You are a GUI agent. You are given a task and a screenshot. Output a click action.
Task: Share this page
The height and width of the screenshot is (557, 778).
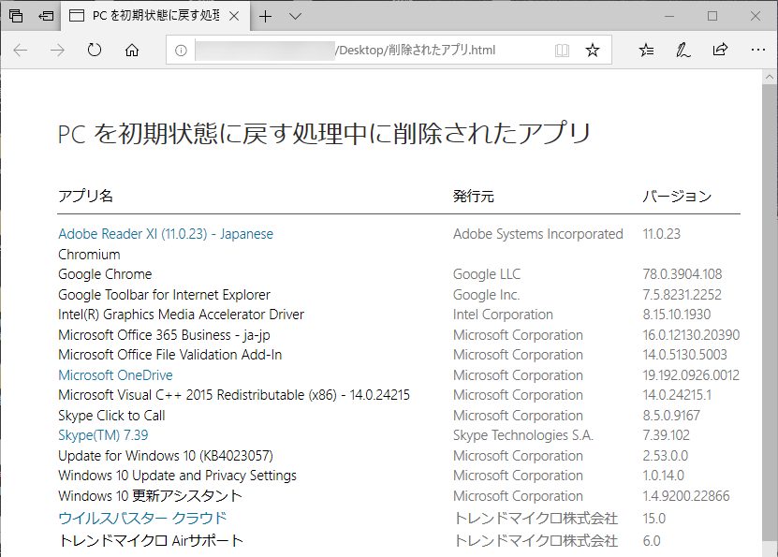[x=721, y=50]
